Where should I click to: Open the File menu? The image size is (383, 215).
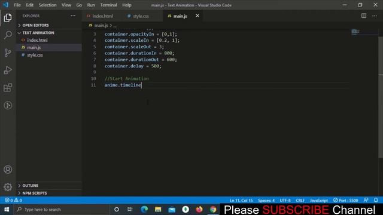coord(17,5)
